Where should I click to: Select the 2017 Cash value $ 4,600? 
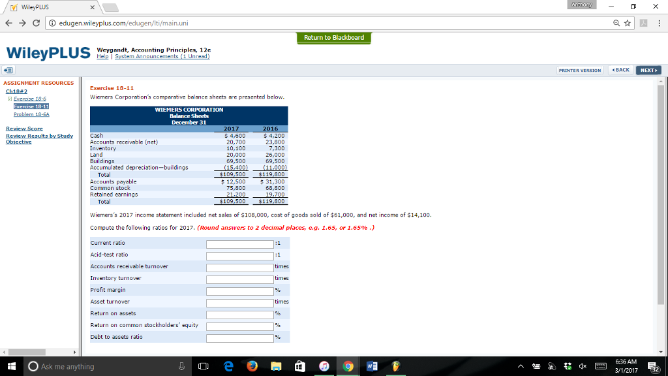pyautogui.click(x=235, y=136)
